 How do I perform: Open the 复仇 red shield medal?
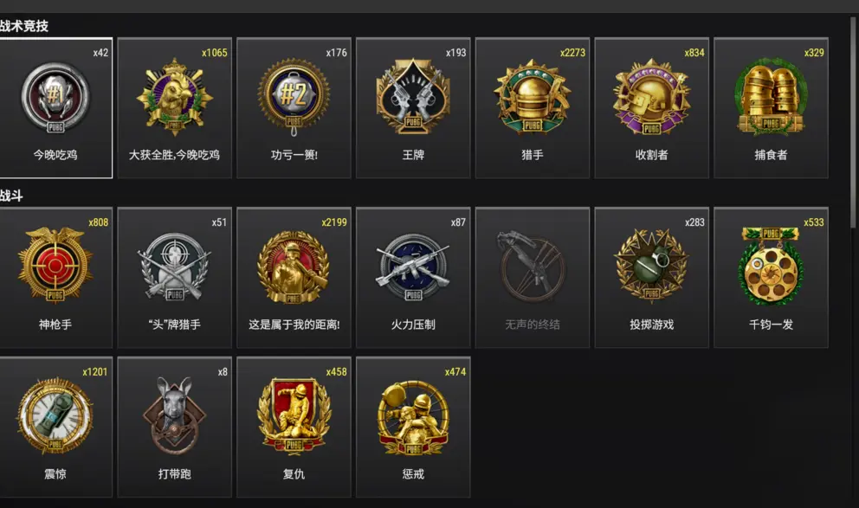(x=294, y=427)
